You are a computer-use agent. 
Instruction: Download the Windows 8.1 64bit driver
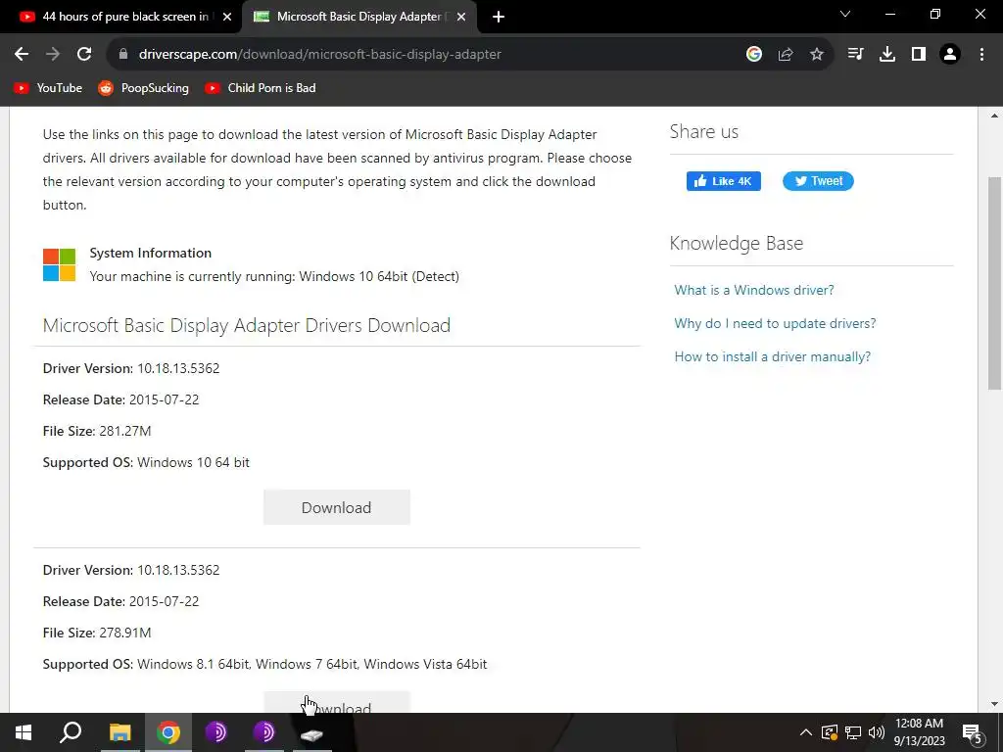pyautogui.click(x=337, y=702)
